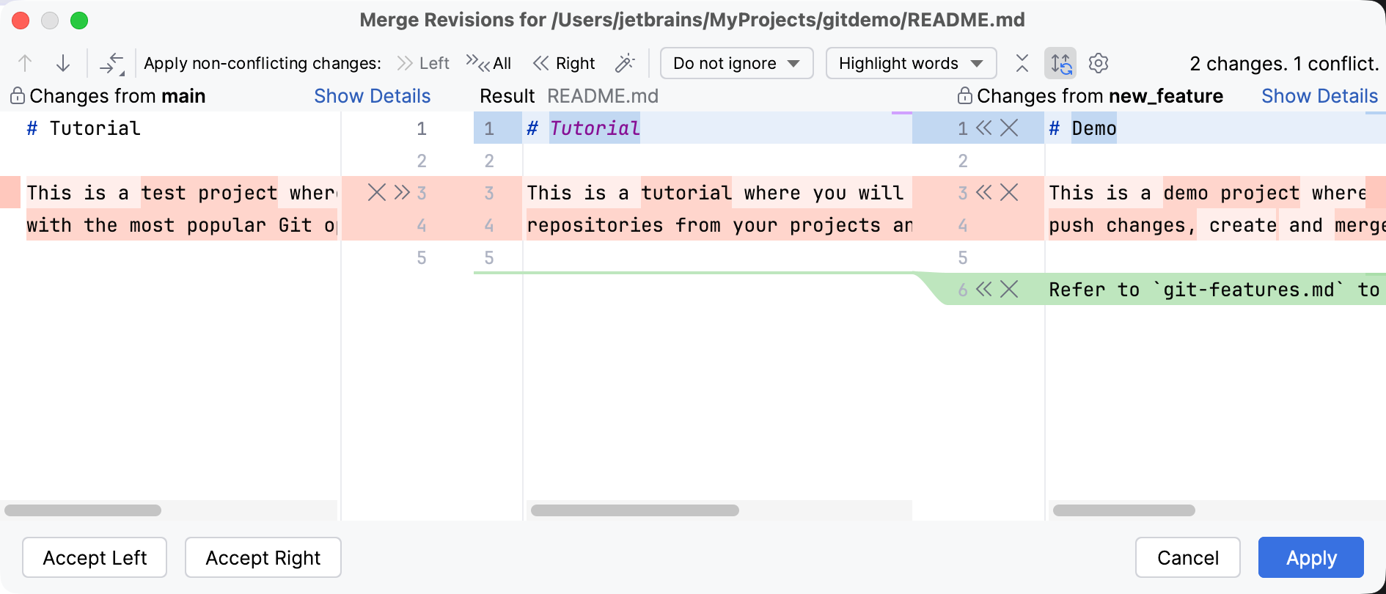Screen dimensions: 1386x594
Task: Open compare contents arrows dropdown icon
Action: point(112,65)
